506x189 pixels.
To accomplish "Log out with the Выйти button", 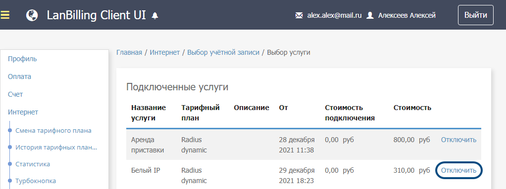I will click(x=476, y=15).
